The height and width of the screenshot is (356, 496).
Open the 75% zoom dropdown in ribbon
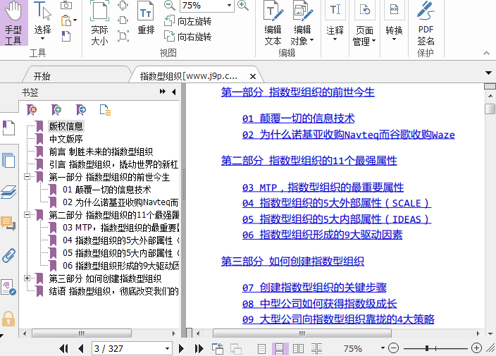pos(229,6)
